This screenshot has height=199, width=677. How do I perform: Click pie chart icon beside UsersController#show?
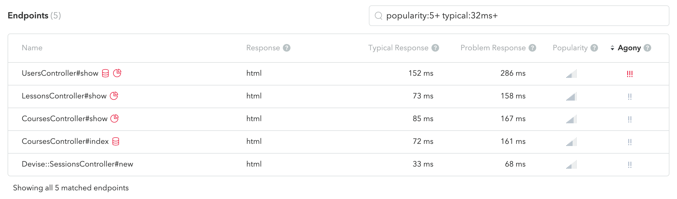tap(117, 73)
